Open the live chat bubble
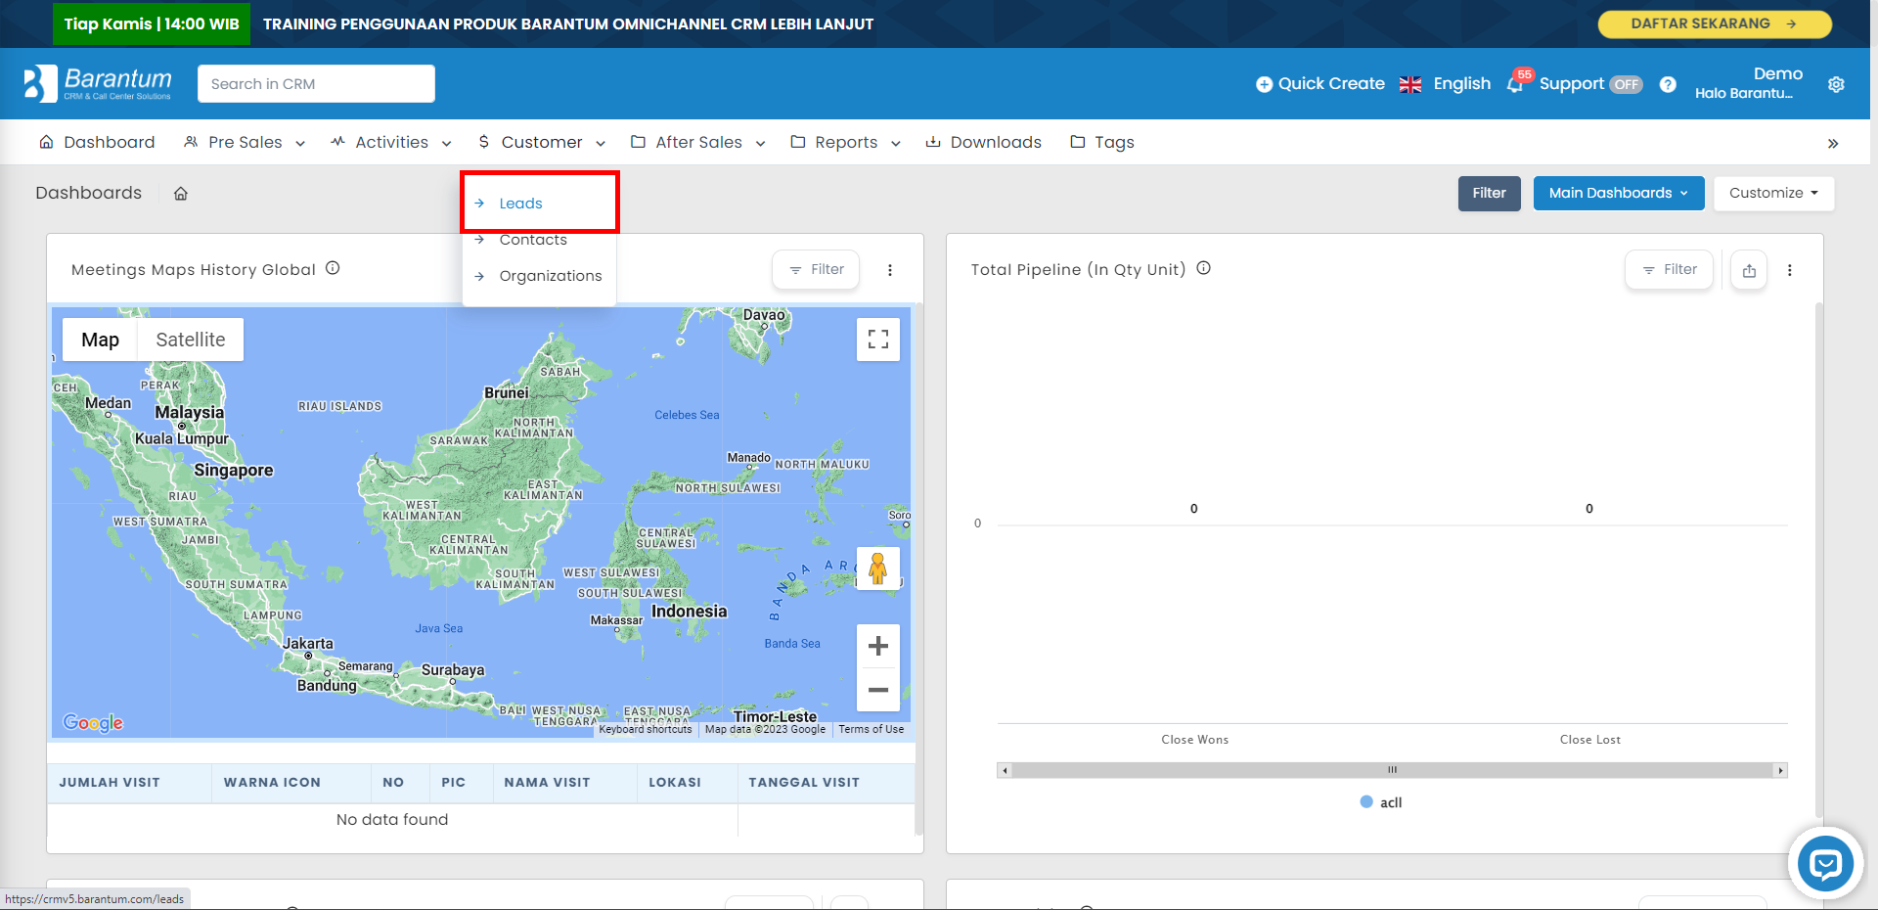The height and width of the screenshot is (910, 1878). (x=1825, y=864)
